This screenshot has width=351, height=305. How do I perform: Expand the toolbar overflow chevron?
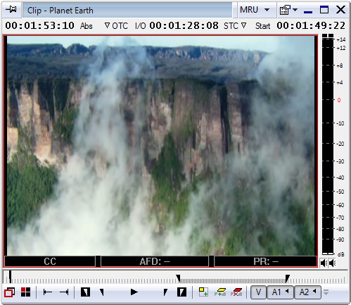click(326, 292)
